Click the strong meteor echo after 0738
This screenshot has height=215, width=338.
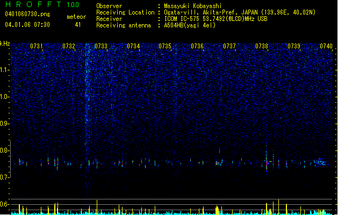[x=267, y=160]
